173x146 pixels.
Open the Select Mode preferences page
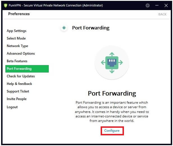(x=16, y=38)
